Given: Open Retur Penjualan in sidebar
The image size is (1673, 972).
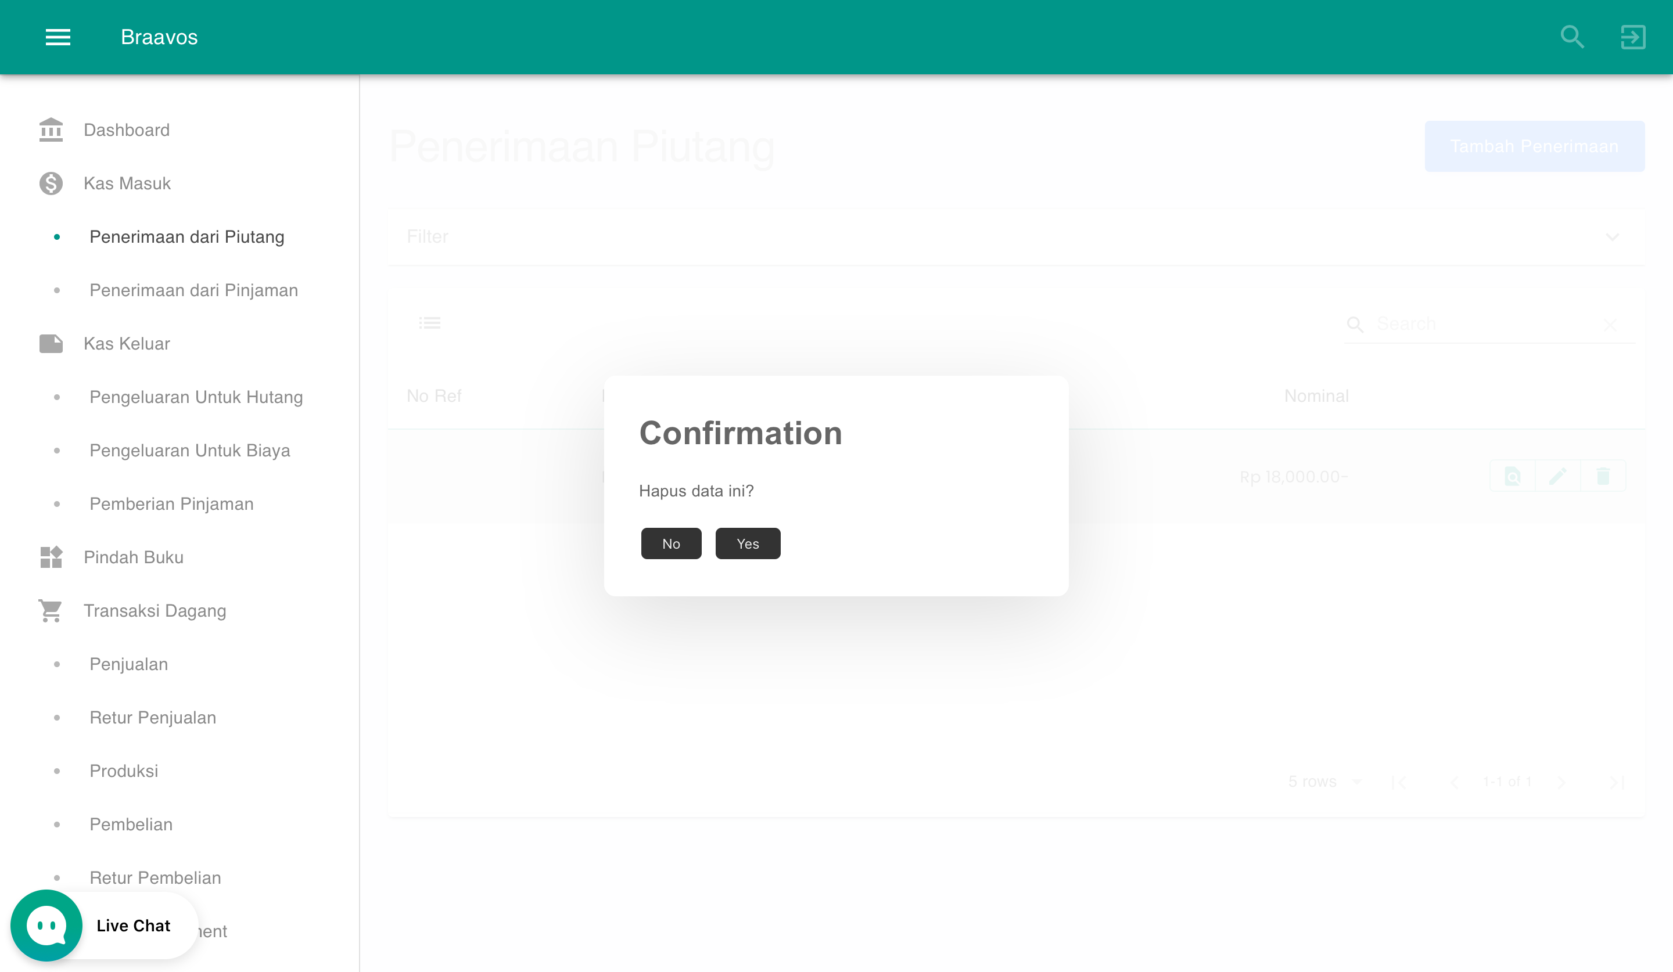Looking at the screenshot, I should point(153,717).
